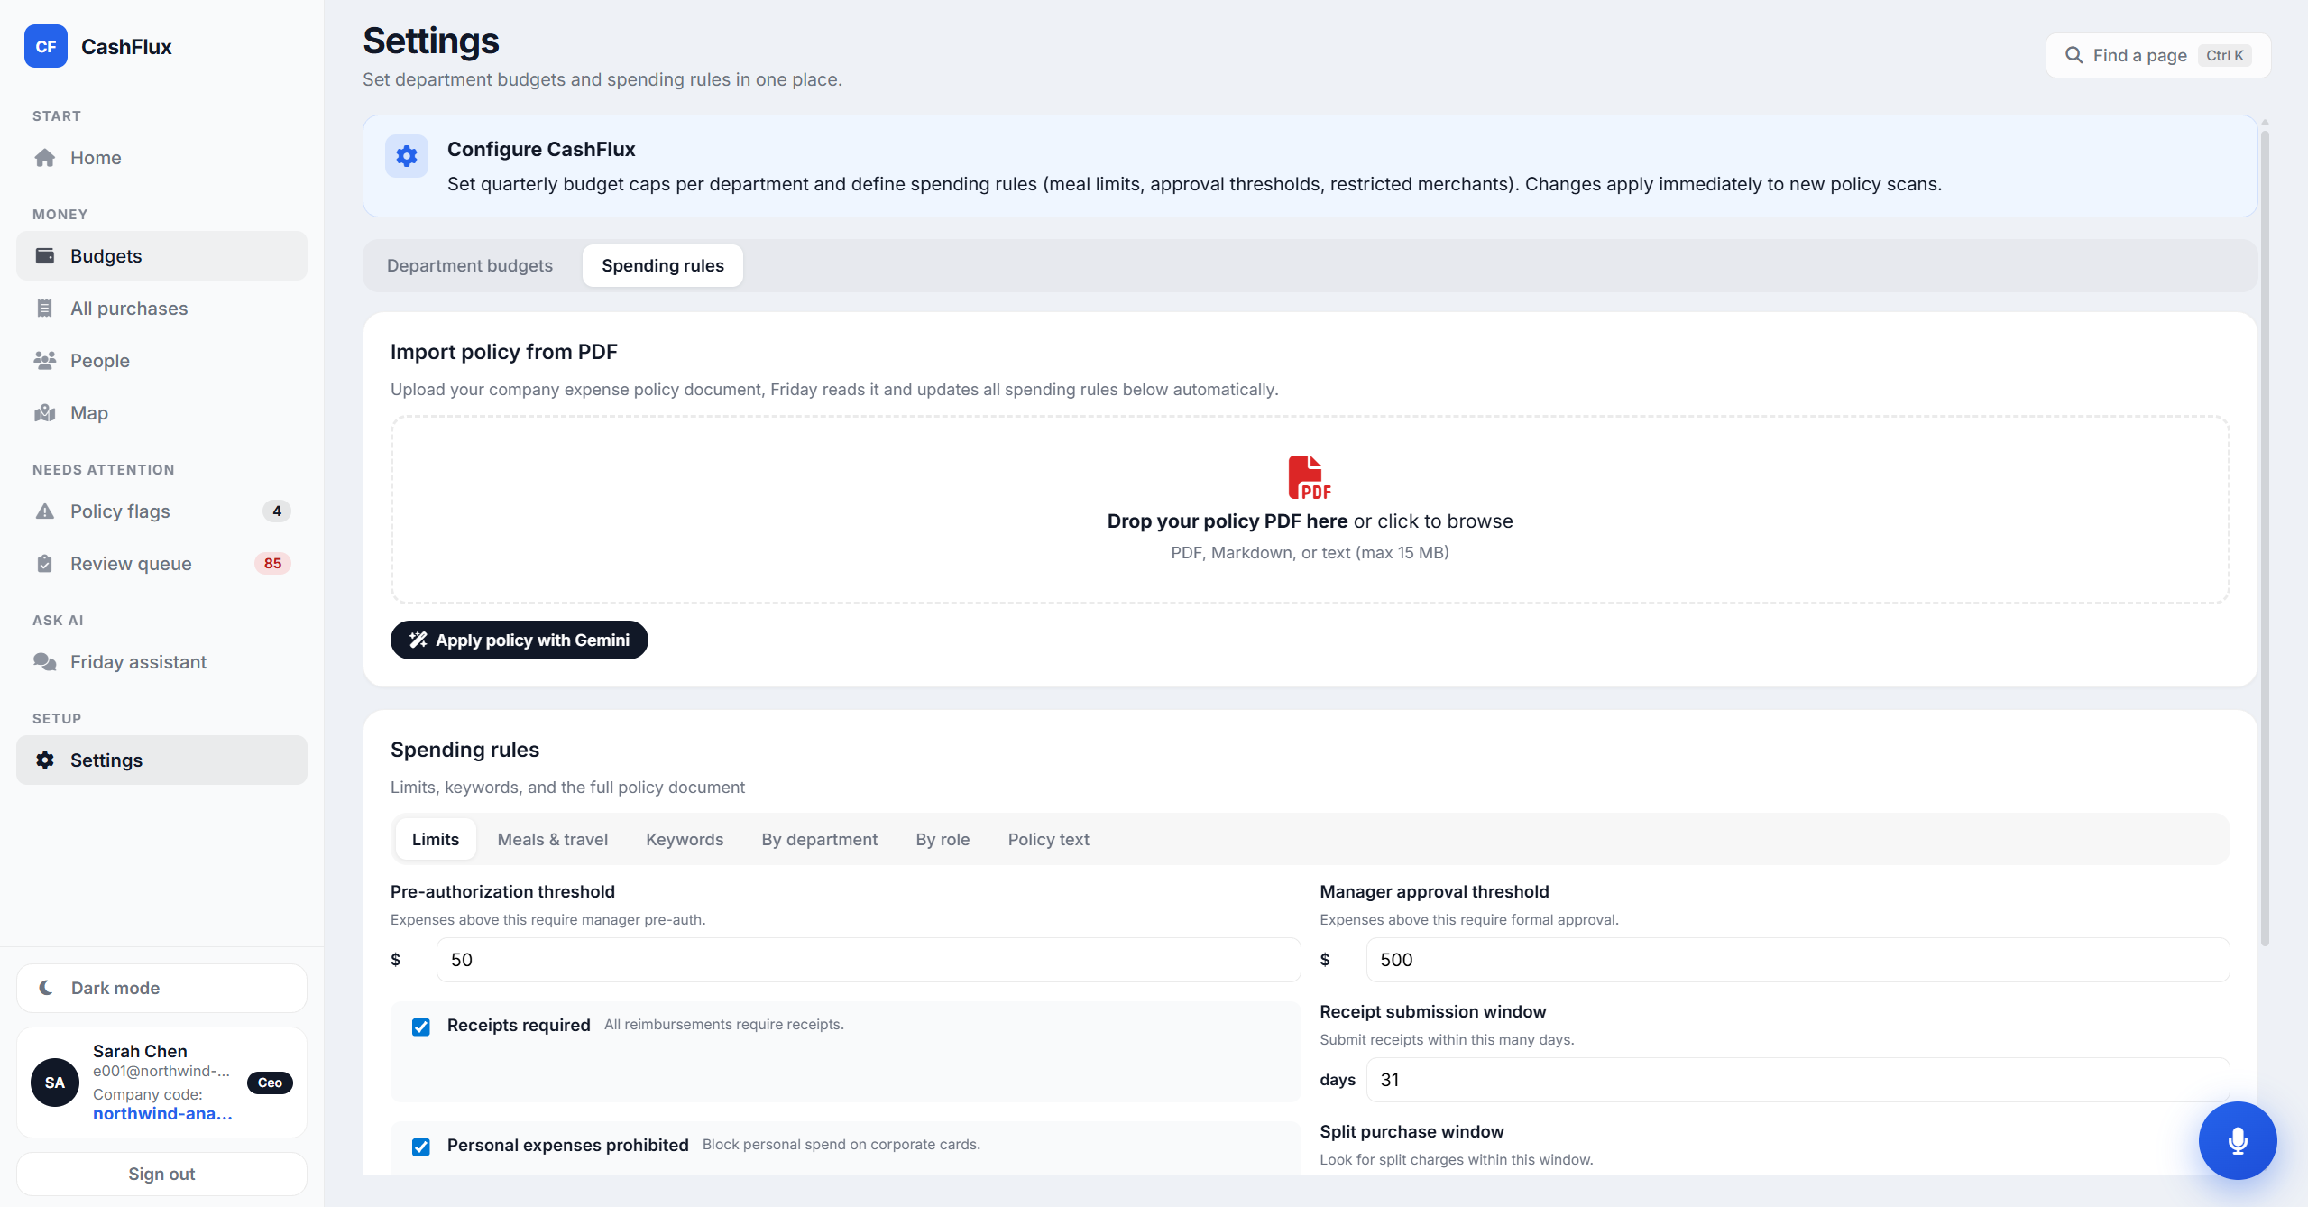Click the magic wand icon on Apply policy
The height and width of the screenshot is (1207, 2308).
[418, 640]
